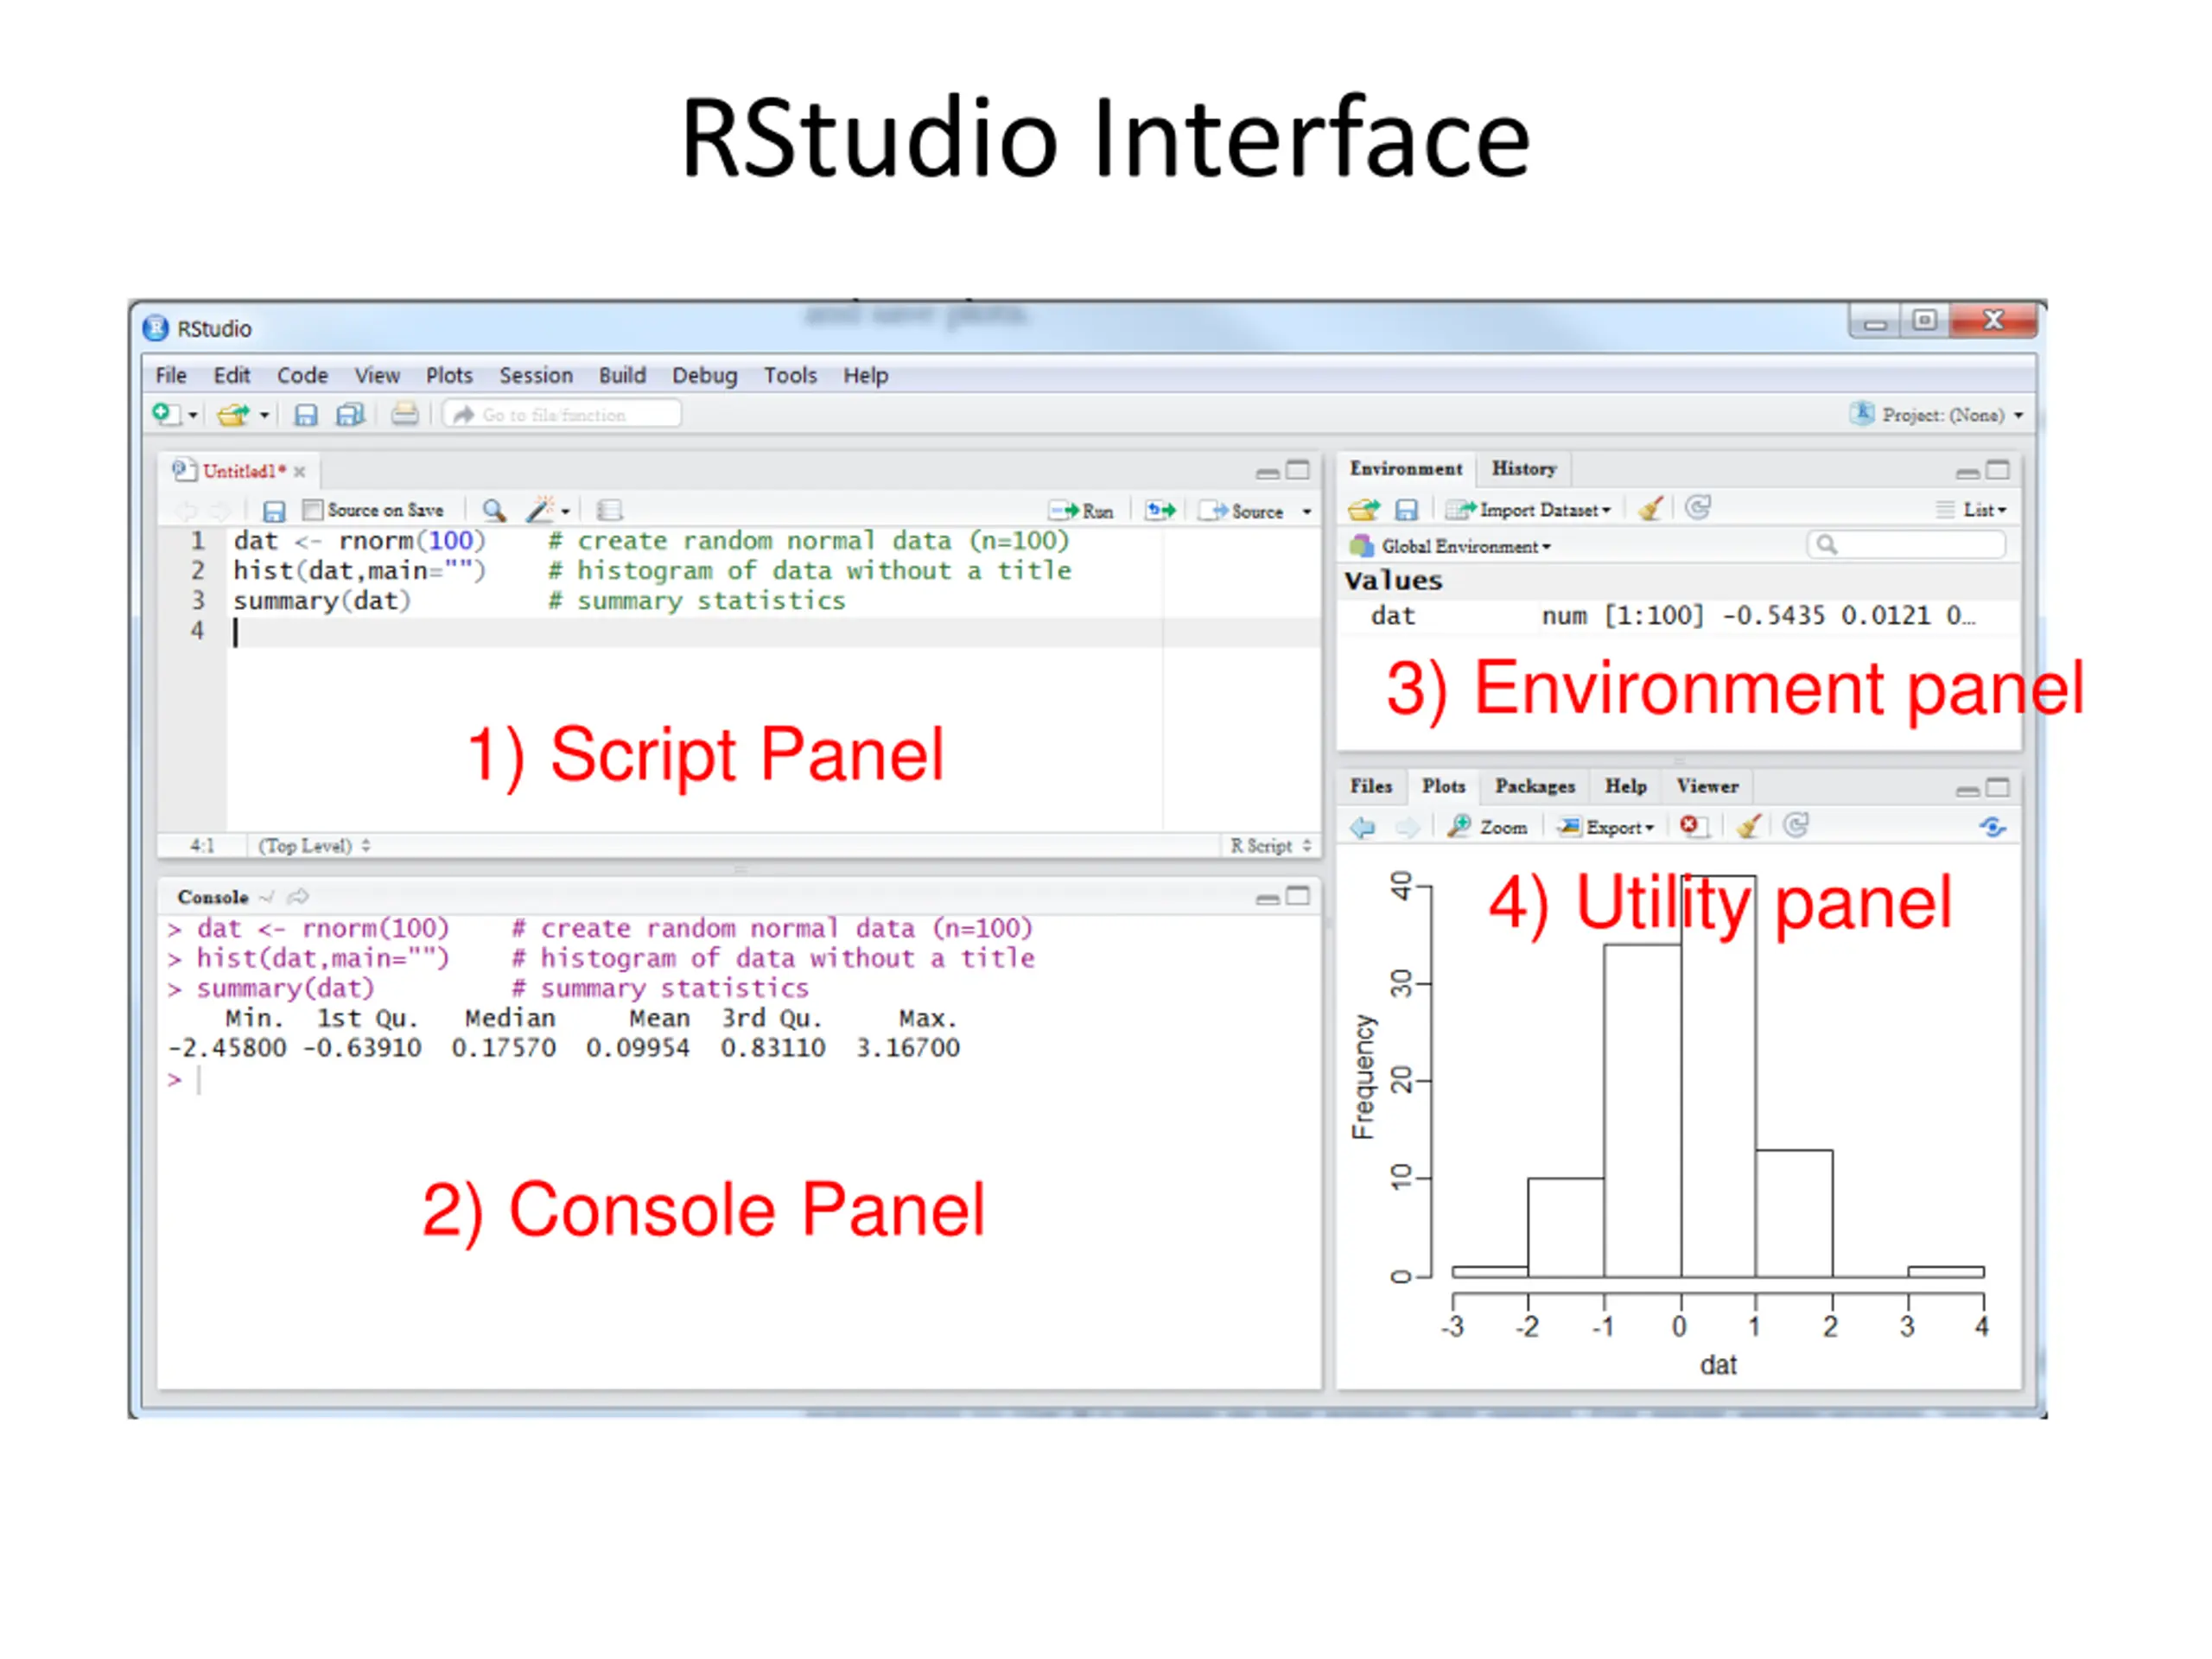
Task: Toggle the Source on Save checkbox
Action: pyautogui.click(x=312, y=510)
